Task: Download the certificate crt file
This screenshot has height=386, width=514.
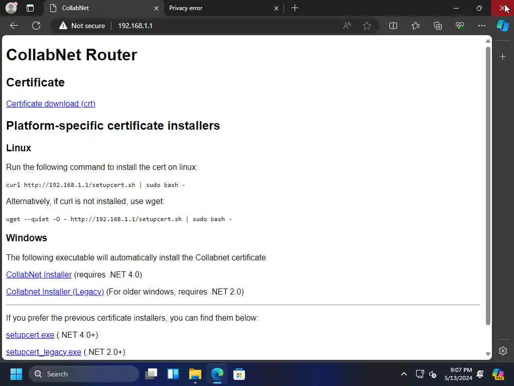Action: click(x=51, y=104)
